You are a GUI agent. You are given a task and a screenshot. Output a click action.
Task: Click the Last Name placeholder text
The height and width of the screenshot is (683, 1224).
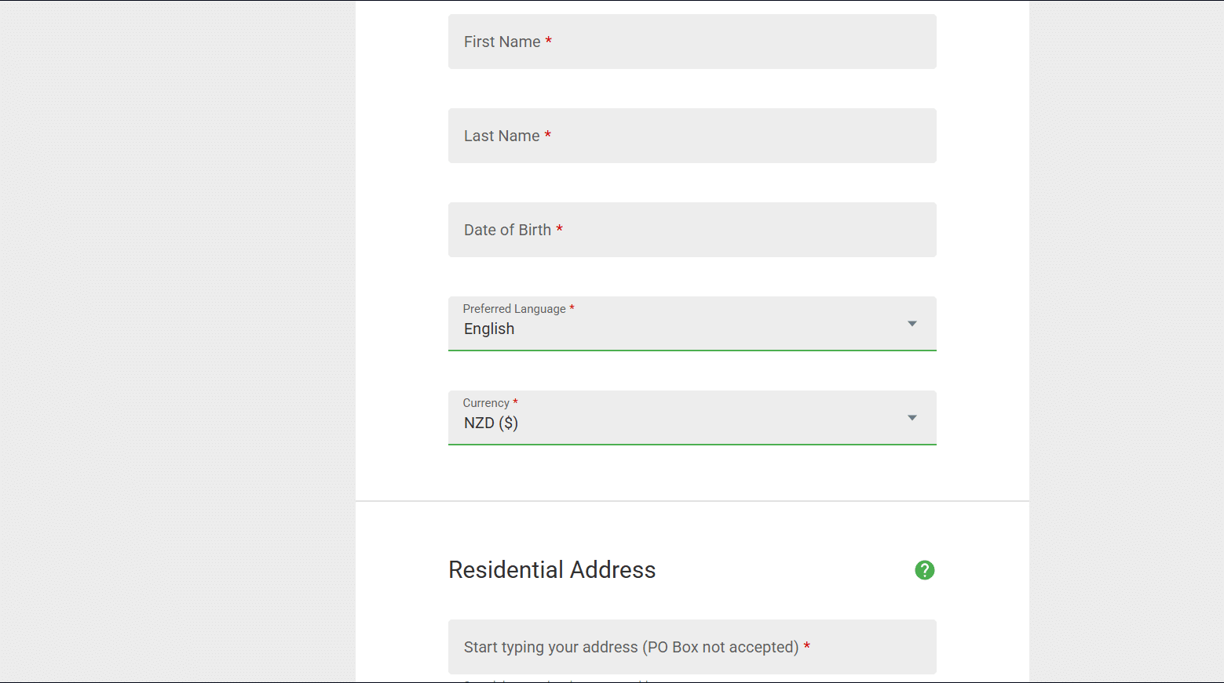point(502,136)
